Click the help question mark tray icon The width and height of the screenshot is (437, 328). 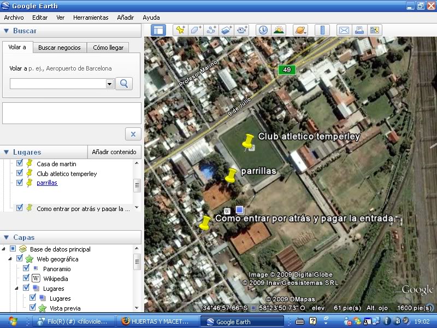point(312,321)
